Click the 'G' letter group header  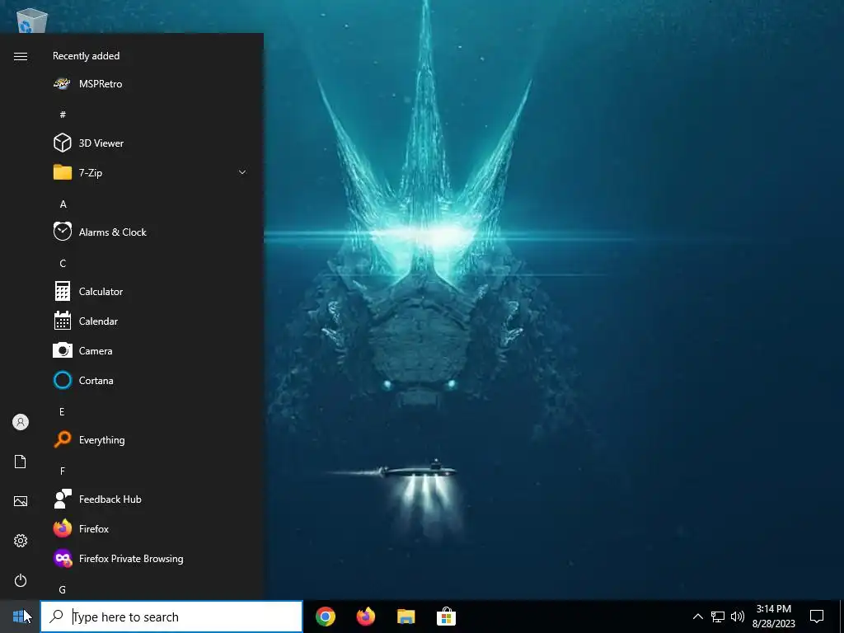coord(63,590)
